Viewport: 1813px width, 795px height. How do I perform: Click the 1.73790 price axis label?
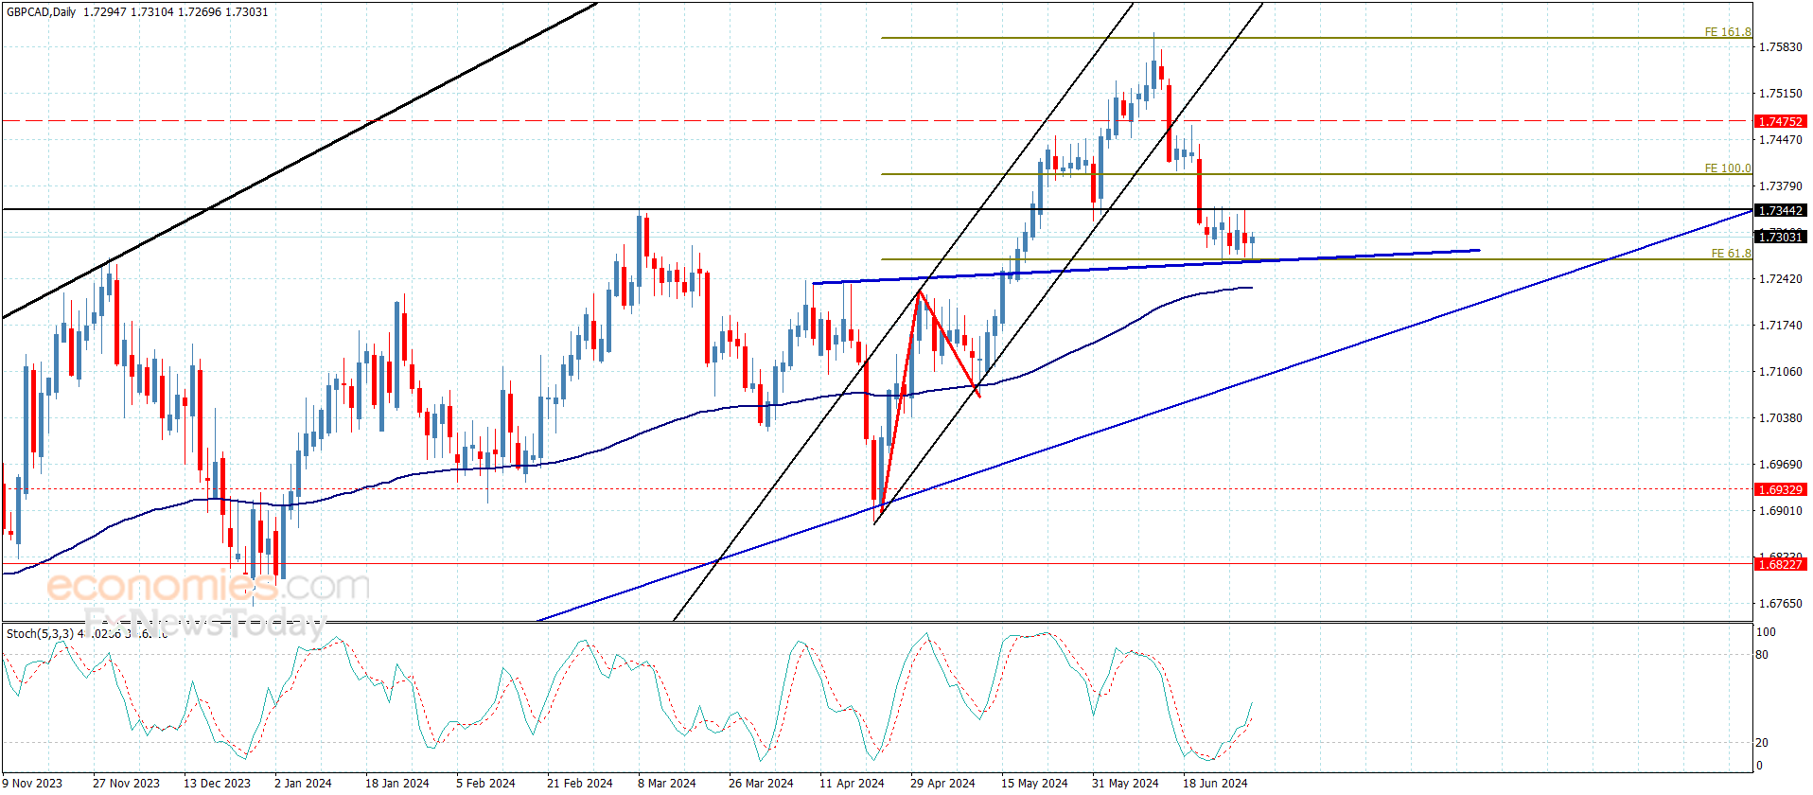1780,186
